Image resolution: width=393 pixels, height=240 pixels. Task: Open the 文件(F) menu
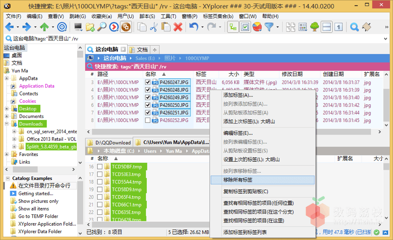[x=14, y=16]
